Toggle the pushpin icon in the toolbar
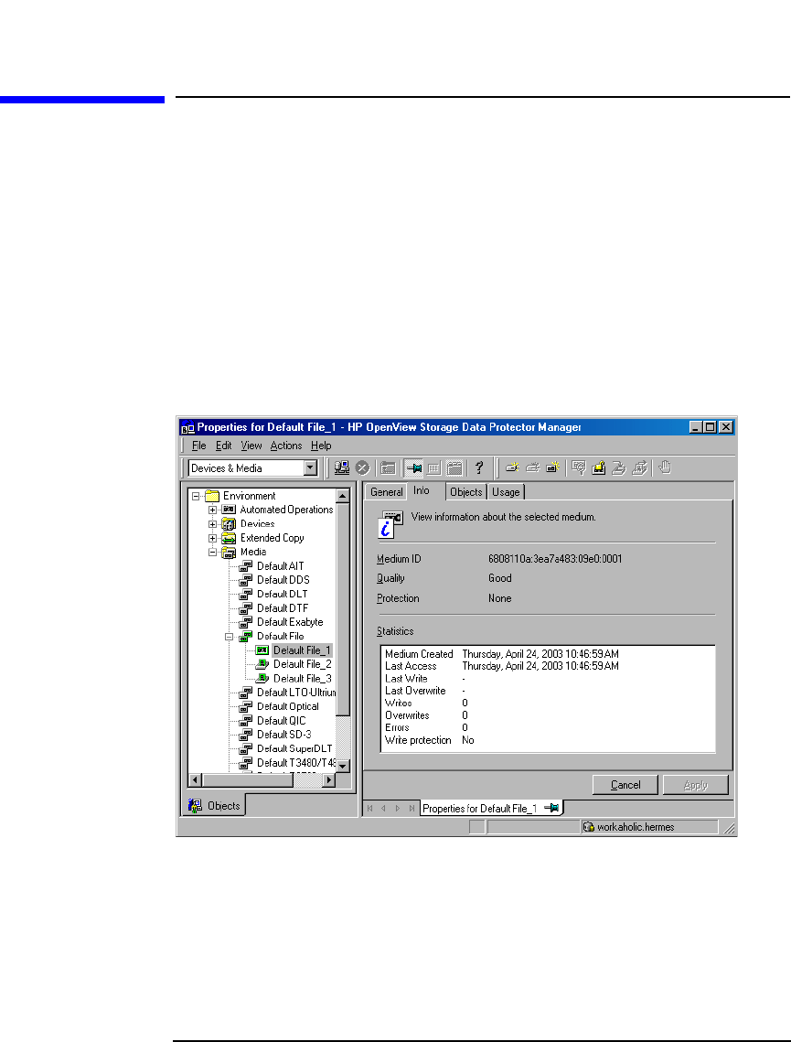Screen dimensions: 791x1042 click(413, 467)
